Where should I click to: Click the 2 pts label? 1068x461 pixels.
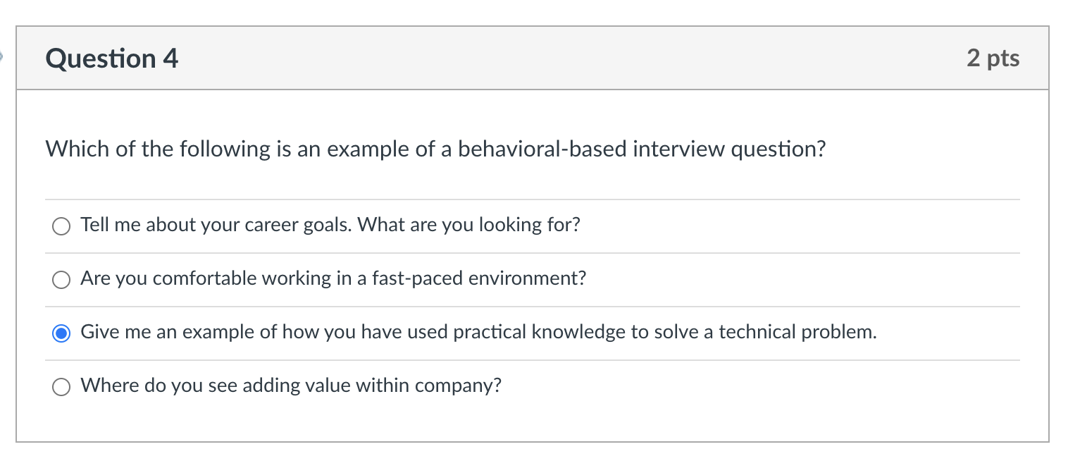(994, 59)
